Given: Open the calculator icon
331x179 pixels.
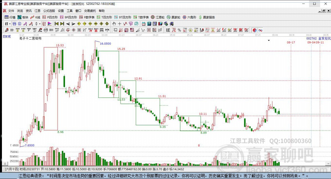Looking at the screenshot, I should [149, 24].
